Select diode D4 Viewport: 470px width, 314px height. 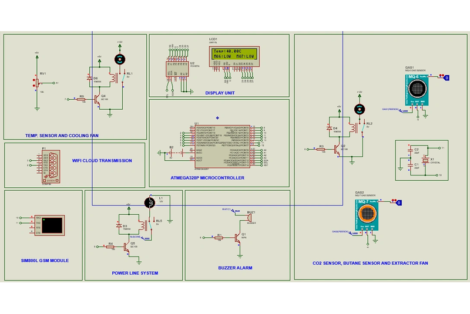pos(329,128)
